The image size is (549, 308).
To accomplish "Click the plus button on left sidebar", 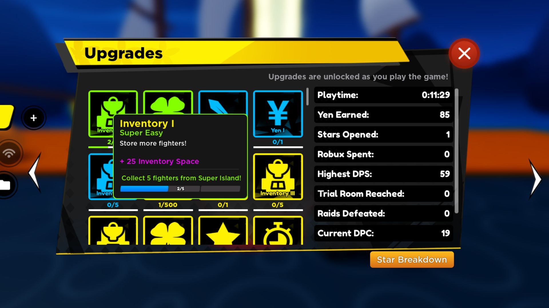I will [33, 118].
